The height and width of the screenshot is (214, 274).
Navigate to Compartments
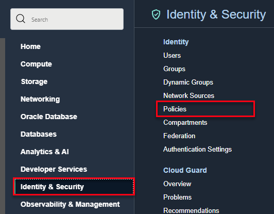tap(185, 123)
